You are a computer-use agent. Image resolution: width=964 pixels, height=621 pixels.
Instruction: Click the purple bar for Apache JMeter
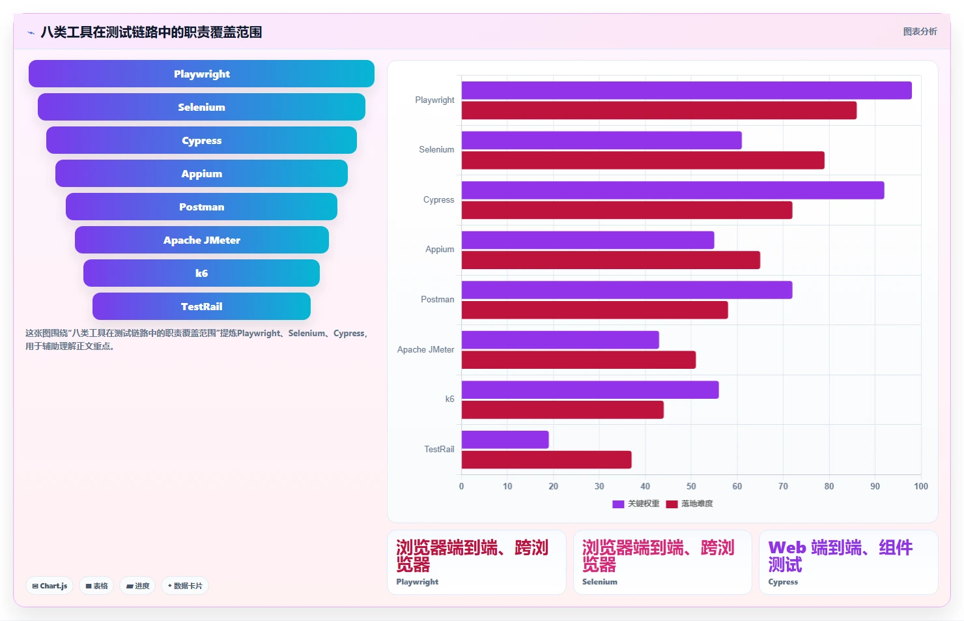(x=560, y=340)
